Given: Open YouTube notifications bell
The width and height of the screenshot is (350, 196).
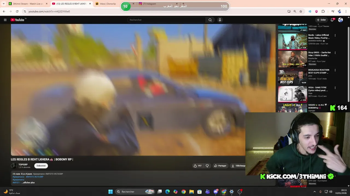Looking at the screenshot, I should [332, 20].
